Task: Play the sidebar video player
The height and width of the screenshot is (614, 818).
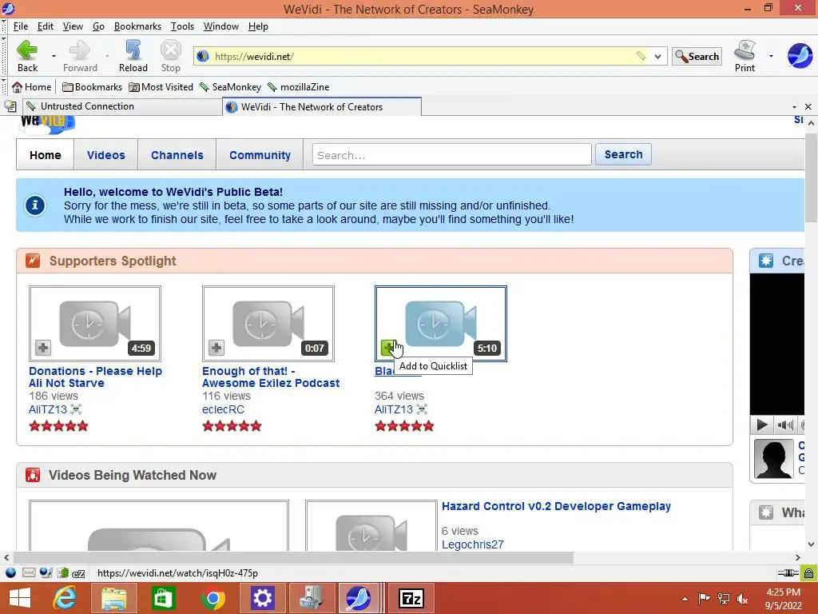Action: pos(761,425)
